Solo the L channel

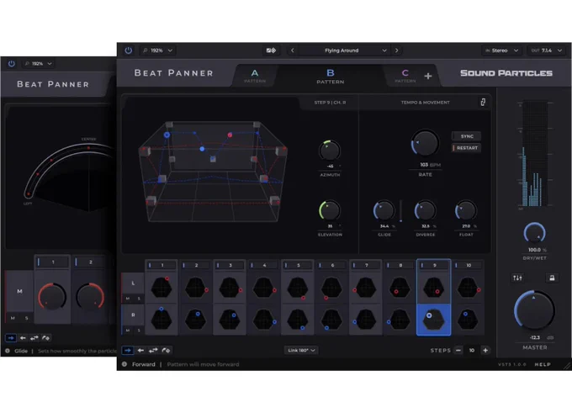pyautogui.click(x=139, y=299)
